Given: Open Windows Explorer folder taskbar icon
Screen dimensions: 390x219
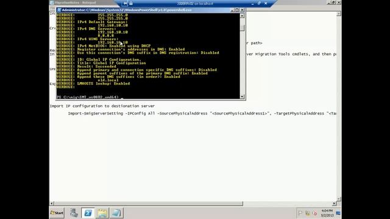Looking at the screenshot, I should pos(102,213).
